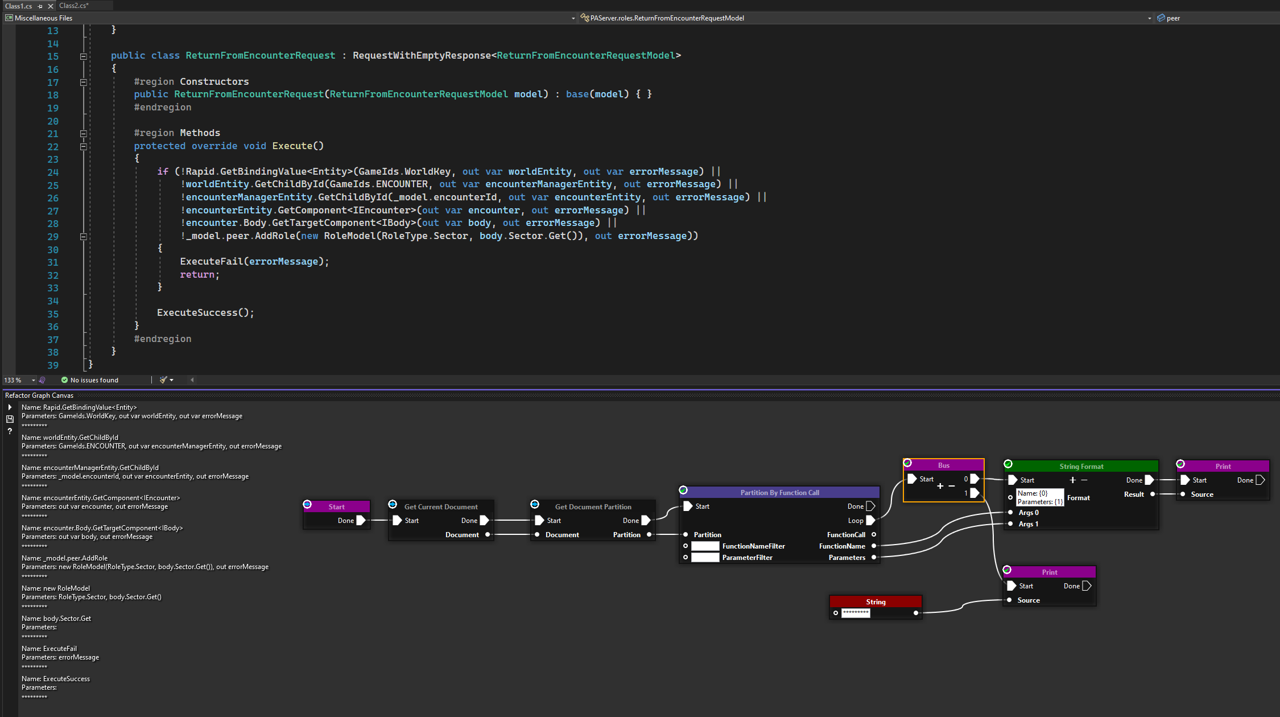Click the Args 0 input pin

point(1010,513)
